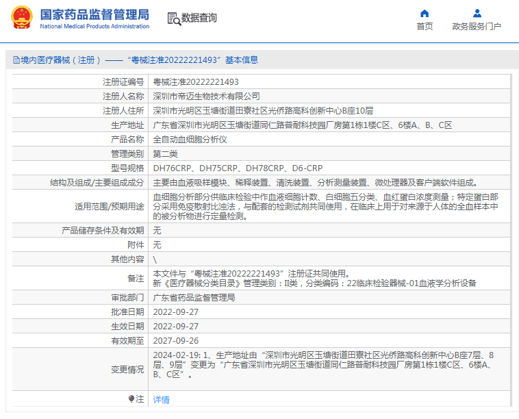The height and width of the screenshot is (419, 519).
Task: Click the document icon before 境内医疗器械
Action: (16, 60)
